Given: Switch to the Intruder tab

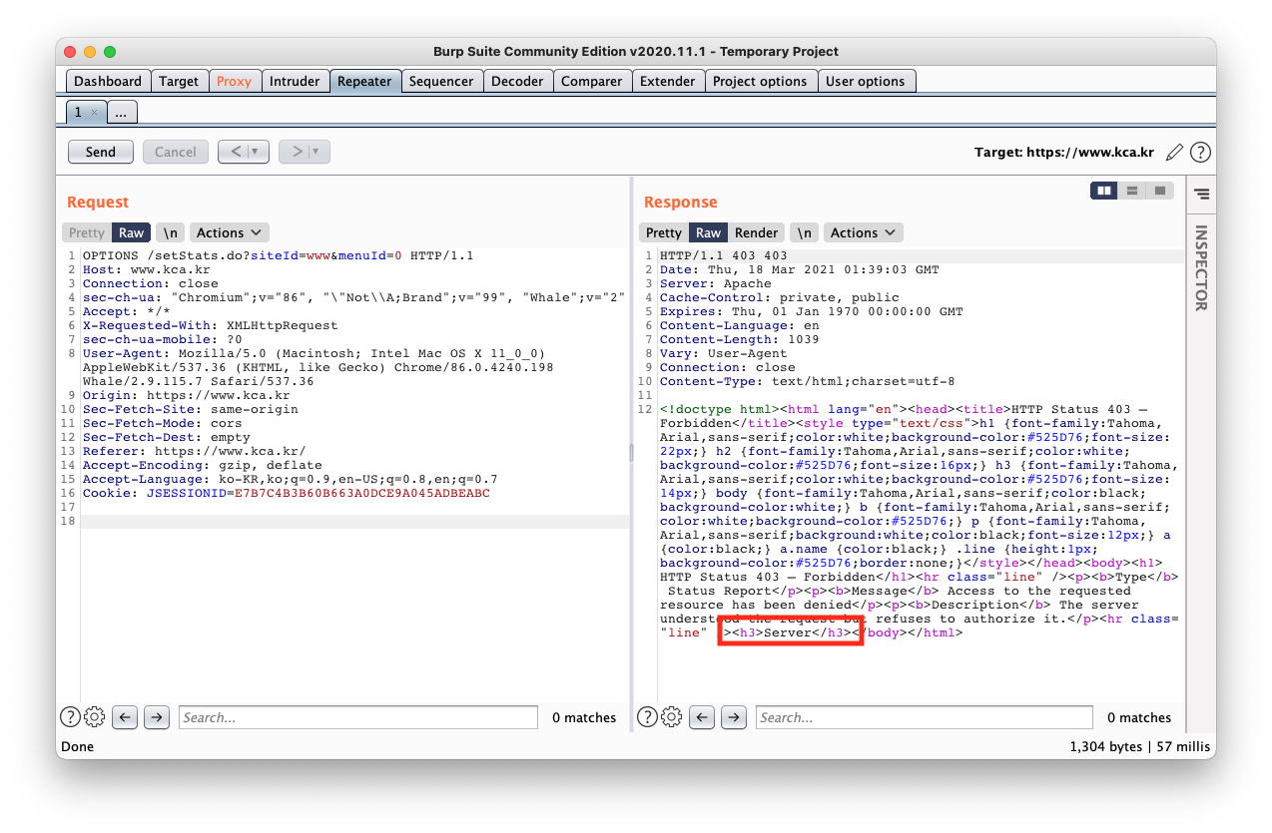Looking at the screenshot, I should (x=295, y=81).
